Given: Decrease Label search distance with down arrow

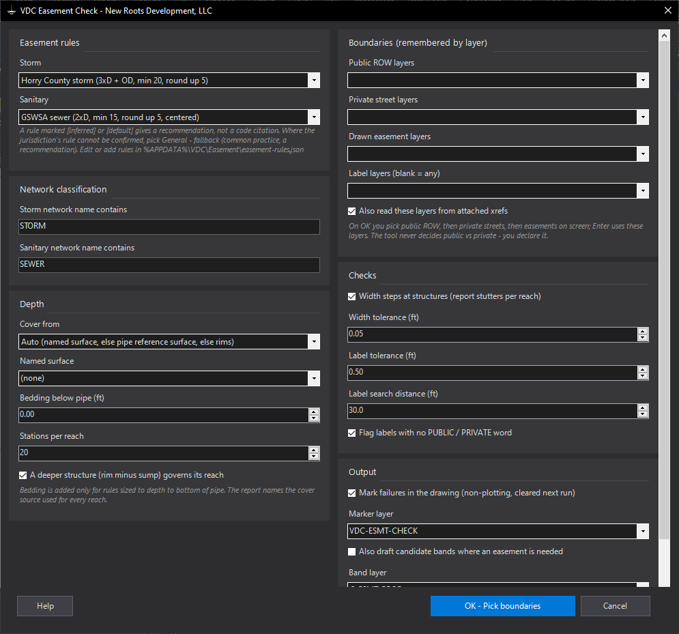Looking at the screenshot, I should point(643,414).
